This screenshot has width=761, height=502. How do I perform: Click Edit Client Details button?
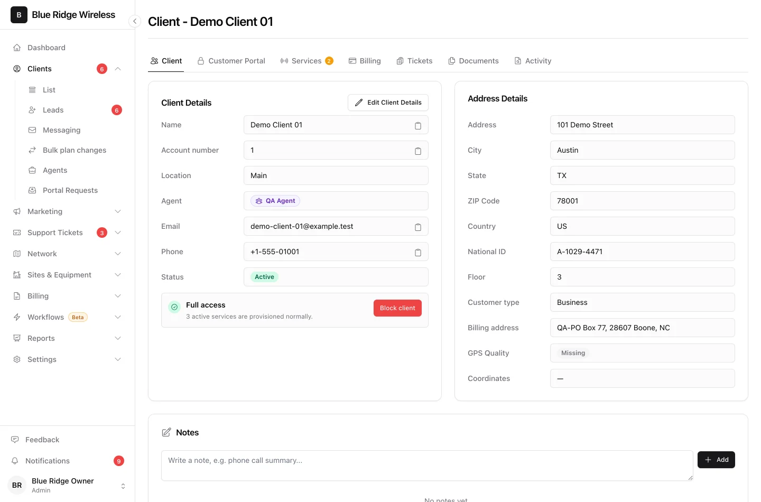pos(388,103)
